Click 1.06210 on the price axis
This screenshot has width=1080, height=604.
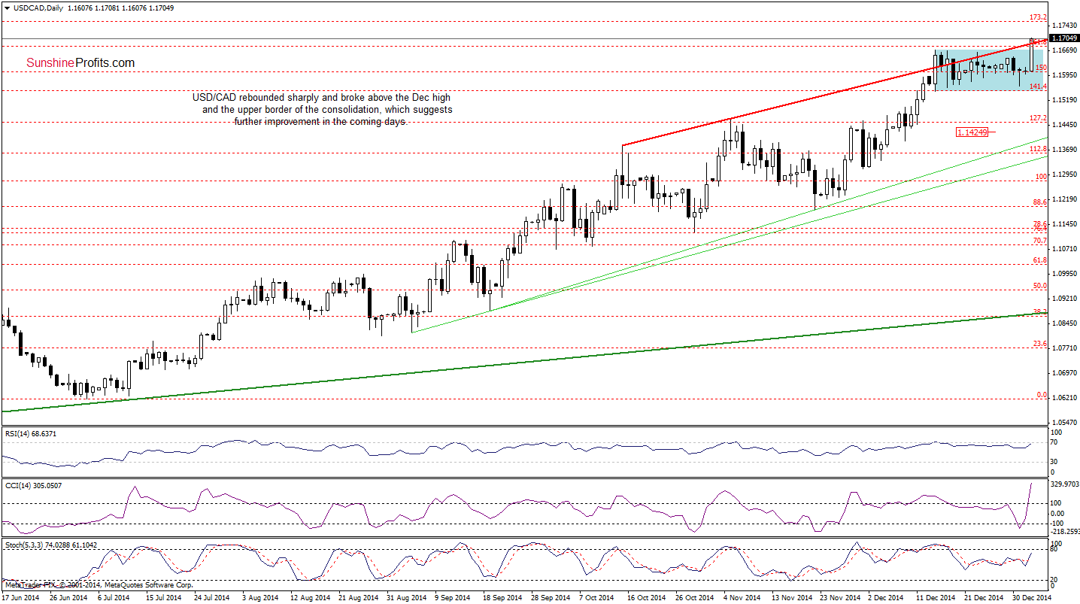[x=1065, y=398]
